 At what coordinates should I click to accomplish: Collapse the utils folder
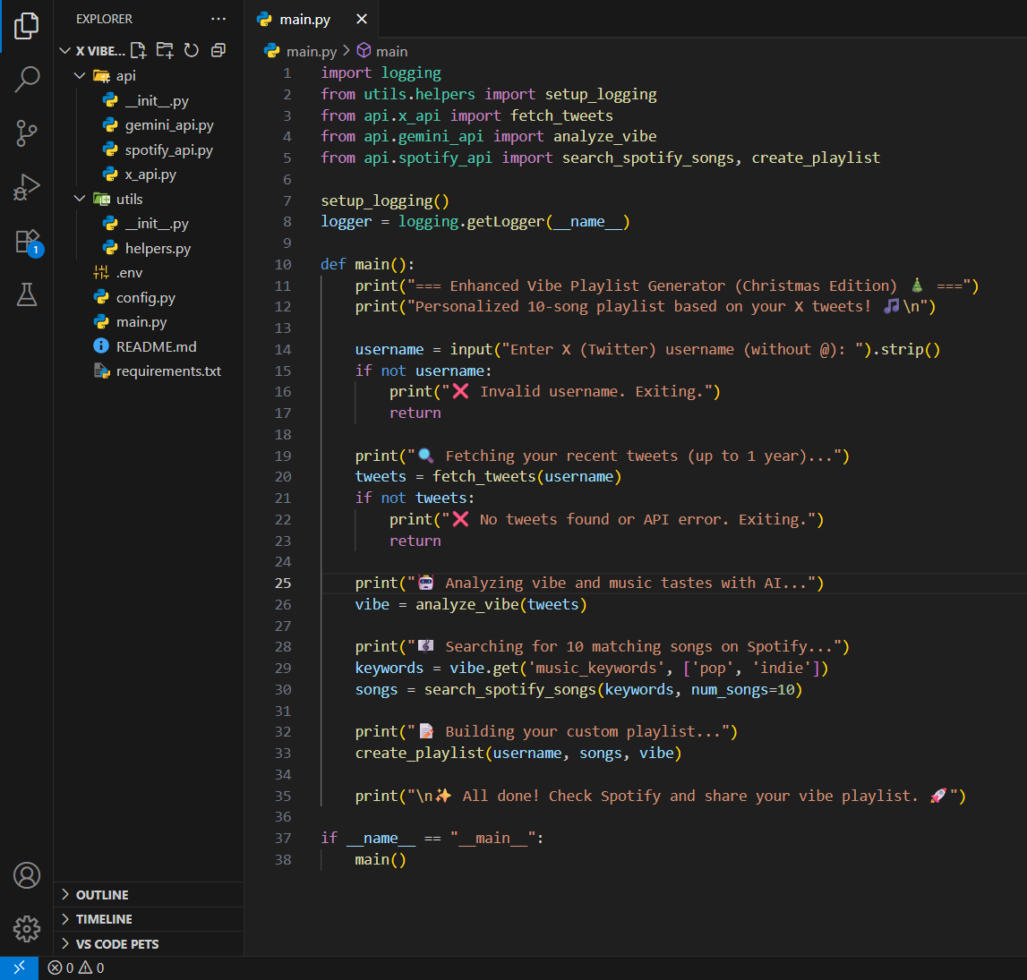129,199
